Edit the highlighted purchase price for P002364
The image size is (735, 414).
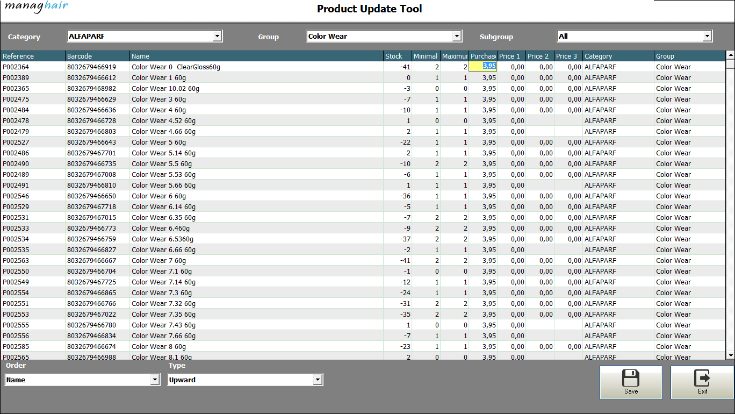coord(482,67)
